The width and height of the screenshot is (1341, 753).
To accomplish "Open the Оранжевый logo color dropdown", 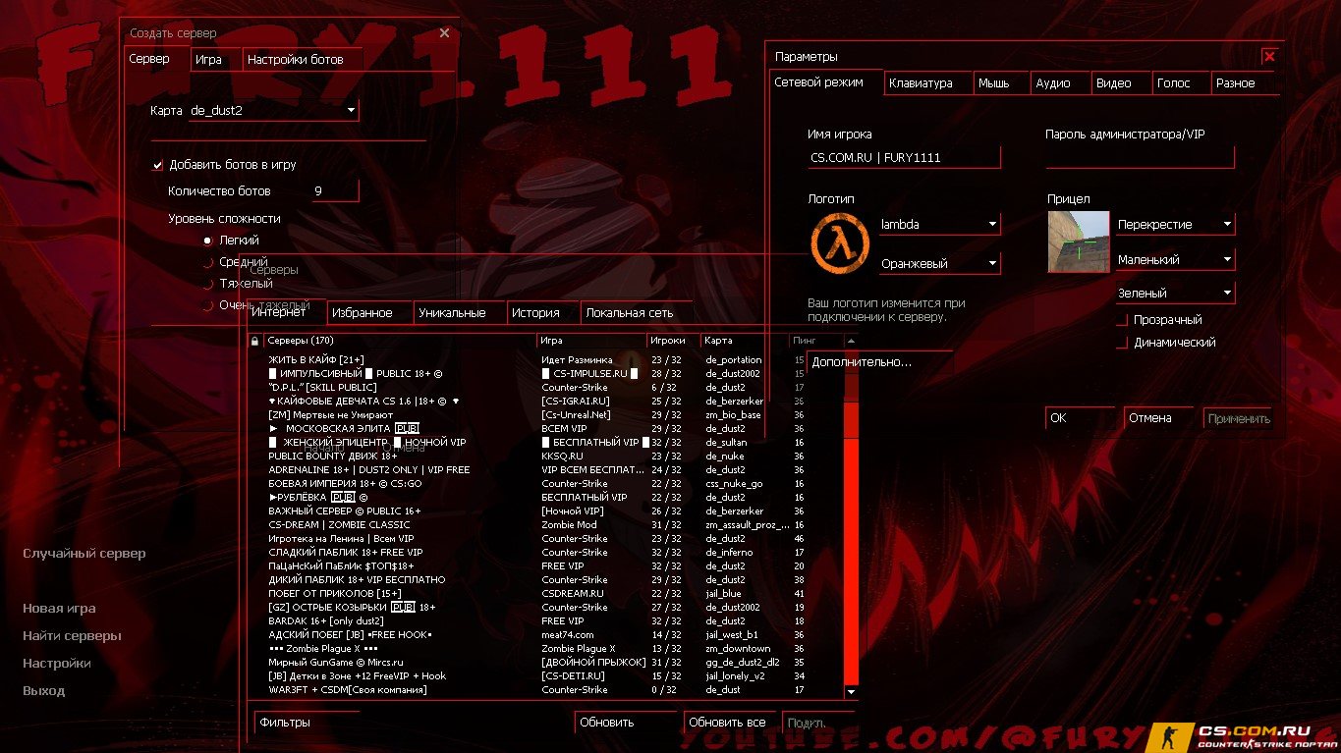I will click(939, 264).
